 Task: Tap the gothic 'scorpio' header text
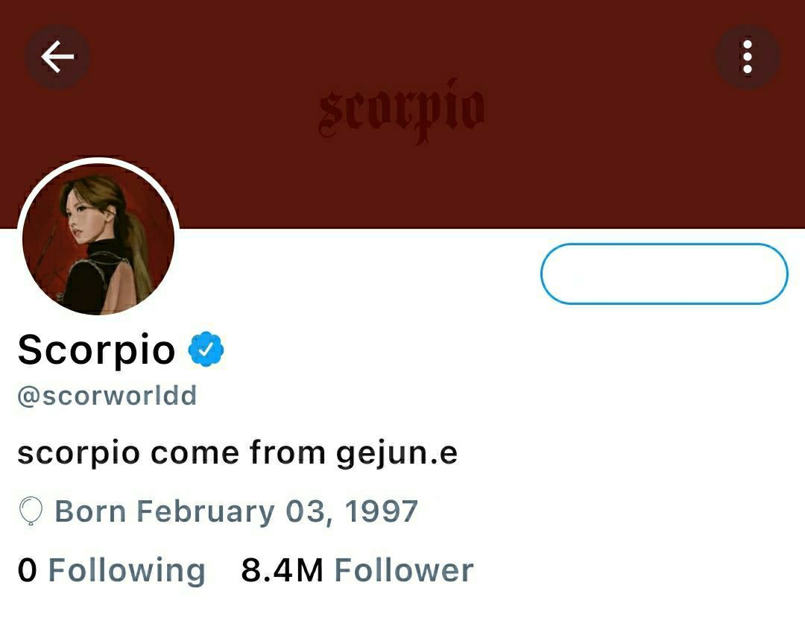pos(402,110)
